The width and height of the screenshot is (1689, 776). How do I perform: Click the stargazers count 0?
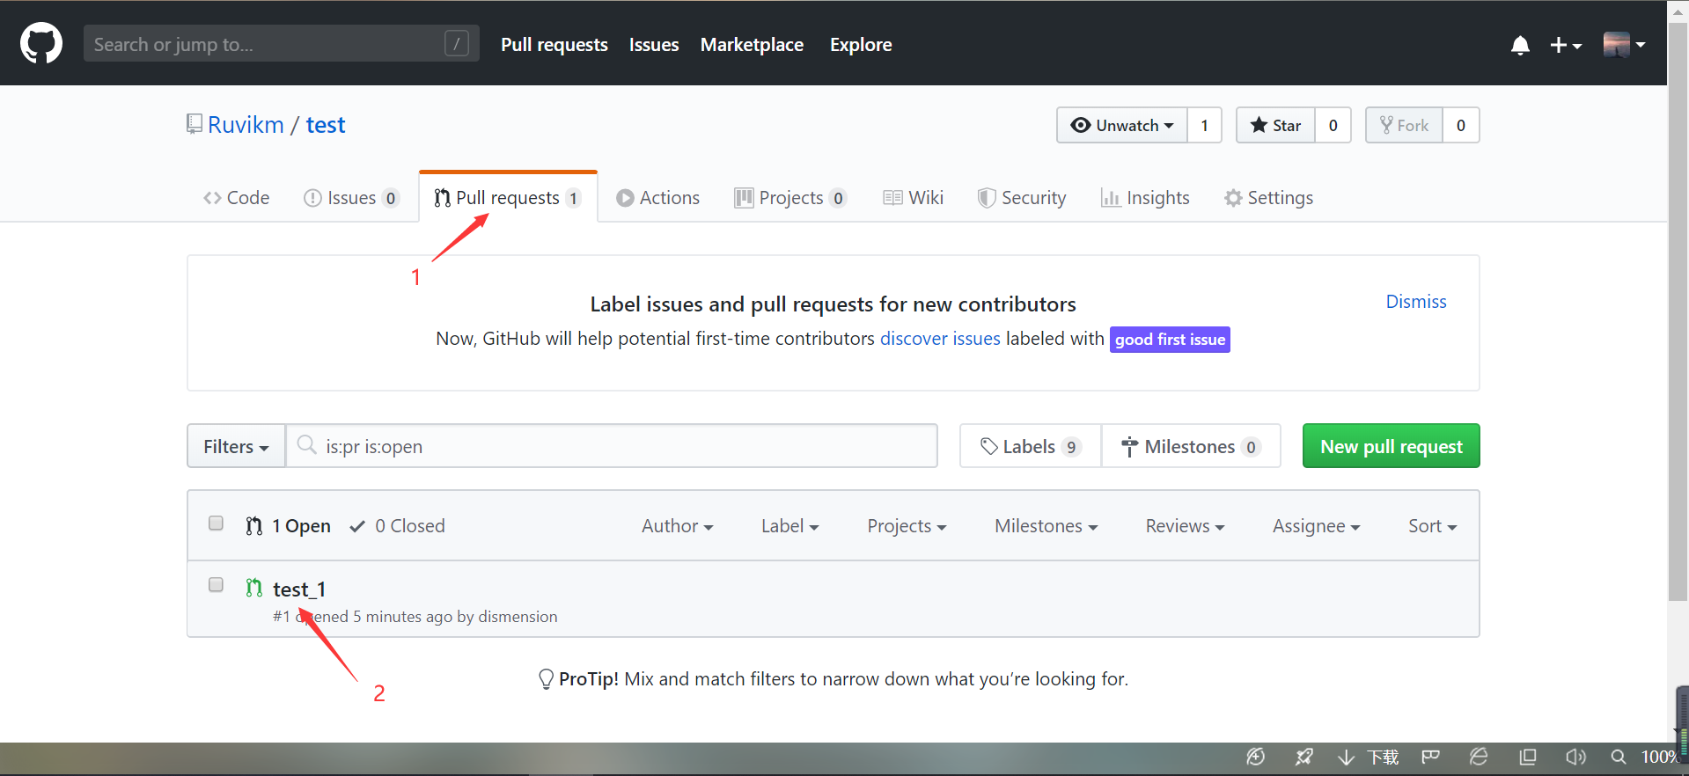1333,125
